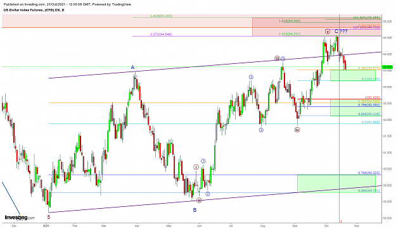Image resolution: width=396 pixels, height=229 pixels.
Task: Click the red '1(92.620)' level label
Action: [373, 97]
